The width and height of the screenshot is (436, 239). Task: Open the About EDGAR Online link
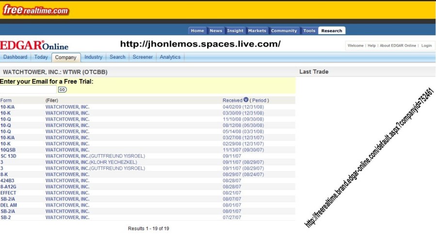pyautogui.click(x=398, y=46)
